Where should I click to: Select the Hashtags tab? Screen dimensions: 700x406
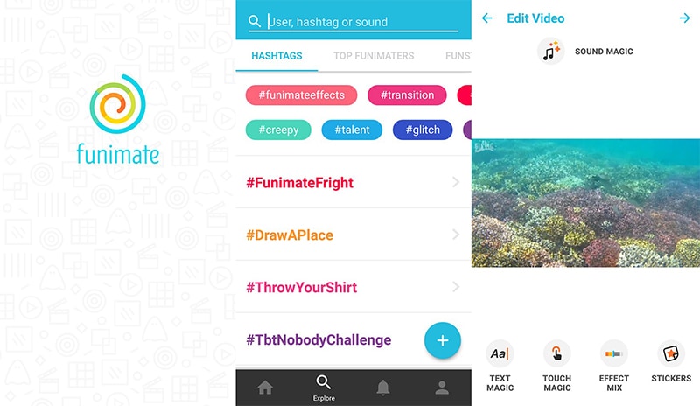point(276,56)
